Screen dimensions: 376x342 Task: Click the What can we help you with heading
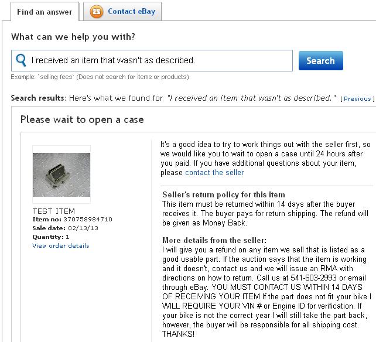pyautogui.click(x=73, y=37)
